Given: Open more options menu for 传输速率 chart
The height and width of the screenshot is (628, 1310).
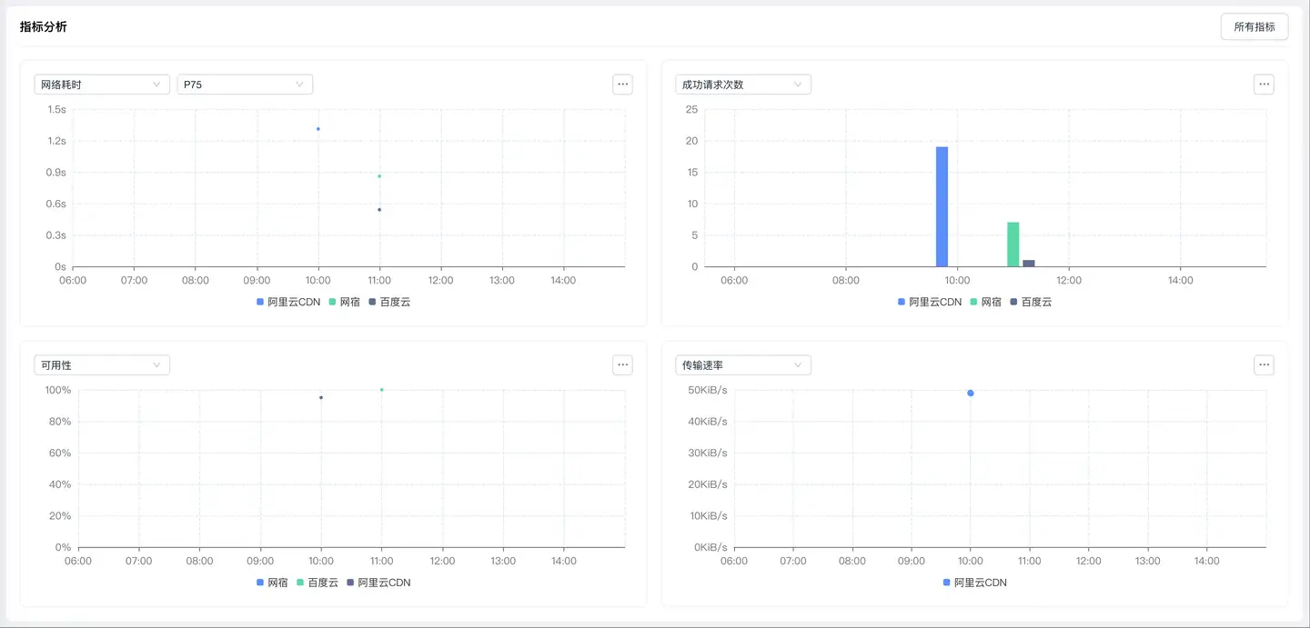Looking at the screenshot, I should pos(1264,365).
